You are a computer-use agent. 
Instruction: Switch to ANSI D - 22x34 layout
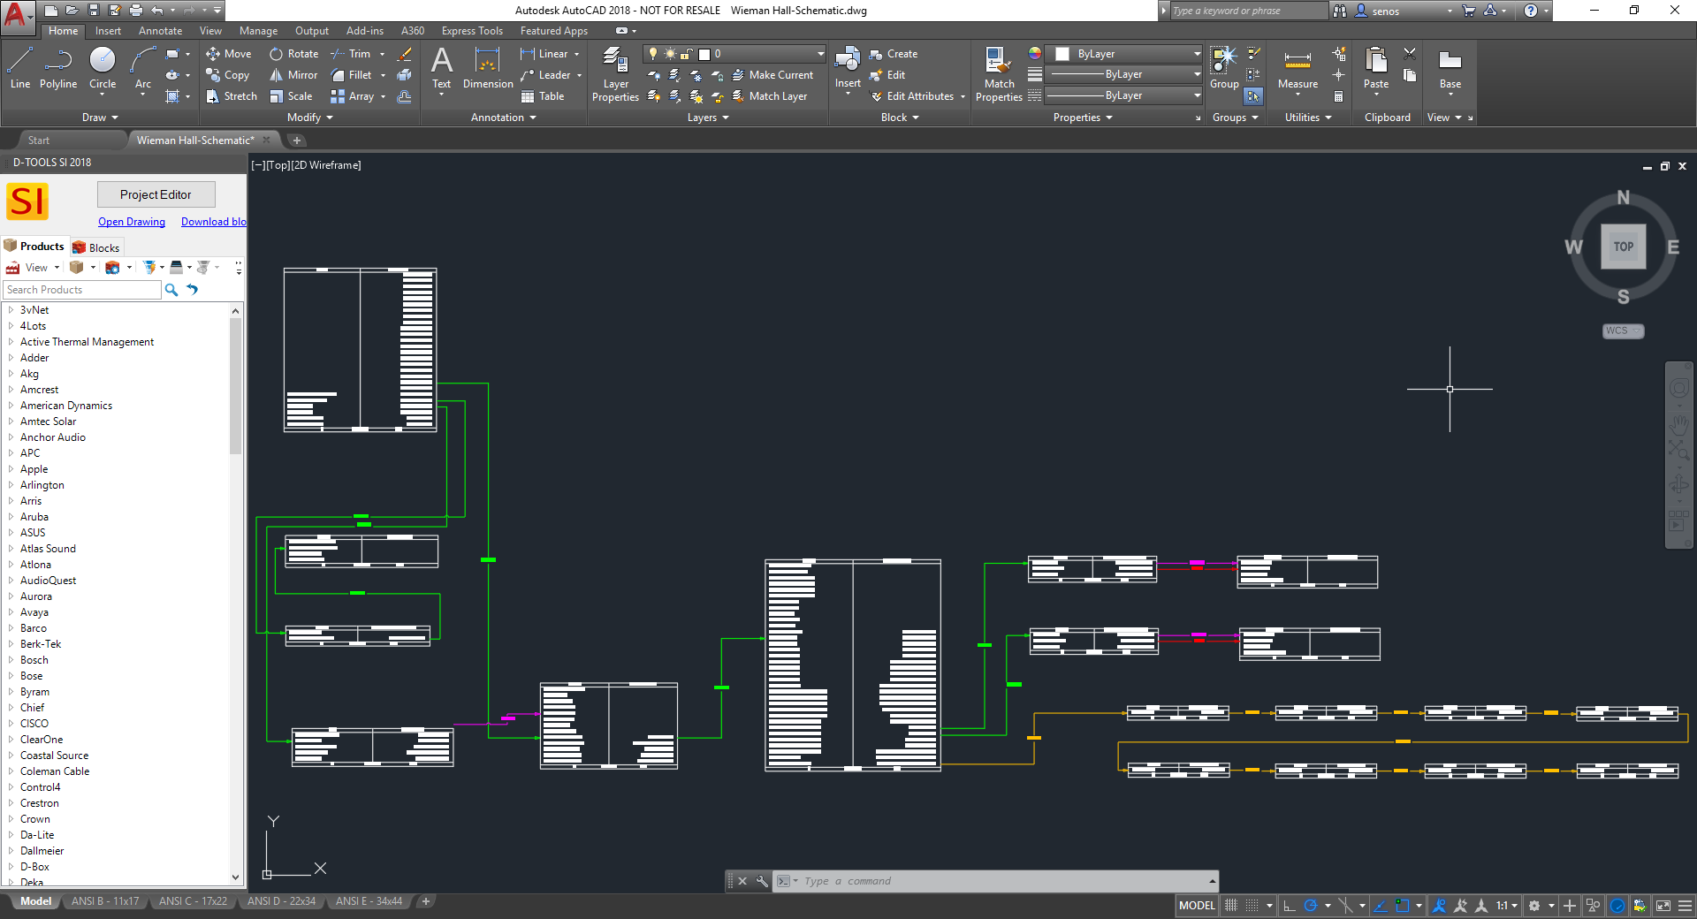[x=281, y=901]
